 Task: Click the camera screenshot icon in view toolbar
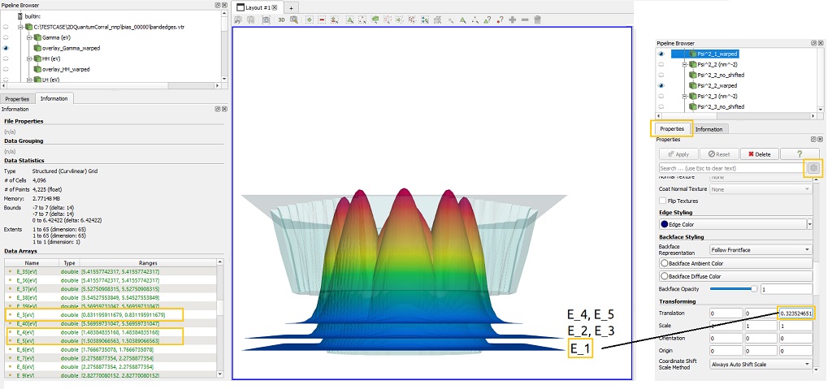(266, 19)
